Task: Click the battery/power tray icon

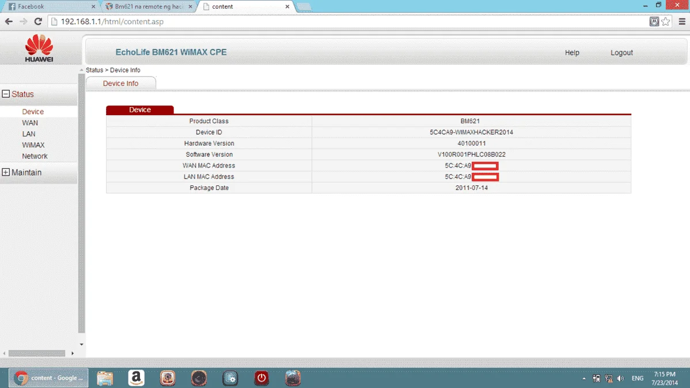Action: point(596,378)
